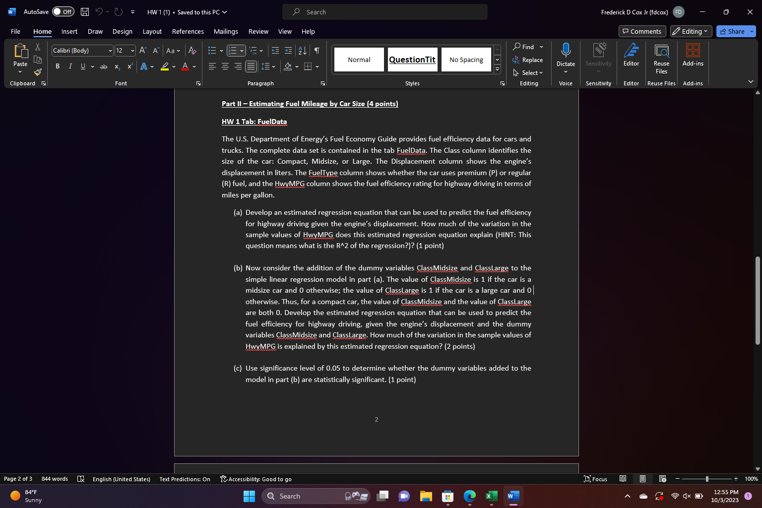Image resolution: width=762 pixels, height=508 pixels.
Task: Open the Add-ins gallery
Action: pyautogui.click(x=693, y=55)
